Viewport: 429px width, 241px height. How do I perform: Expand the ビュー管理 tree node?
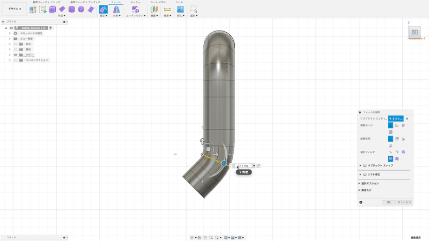[x=10, y=39]
